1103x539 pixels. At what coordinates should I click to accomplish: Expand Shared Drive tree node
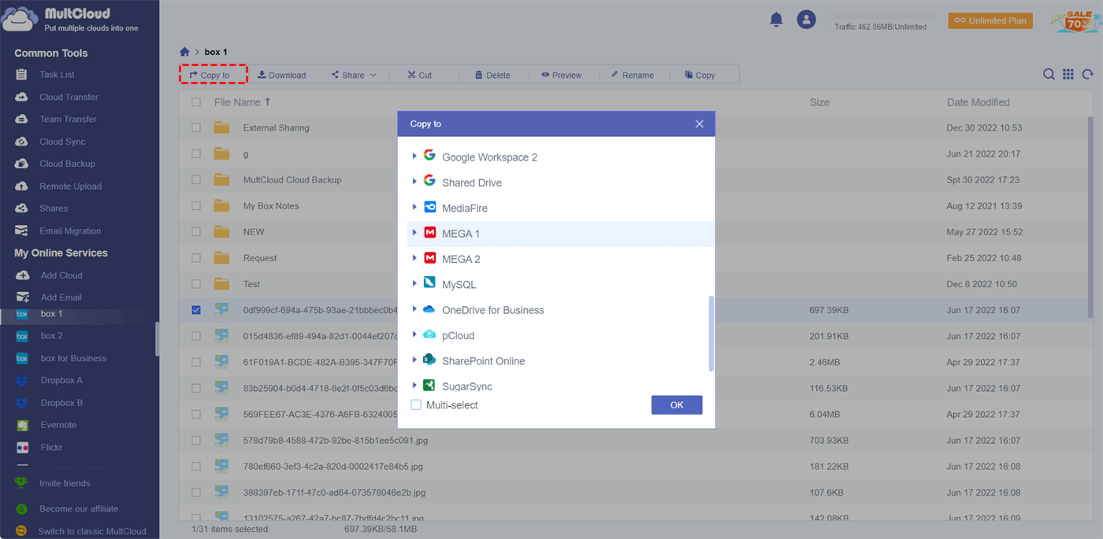click(414, 182)
